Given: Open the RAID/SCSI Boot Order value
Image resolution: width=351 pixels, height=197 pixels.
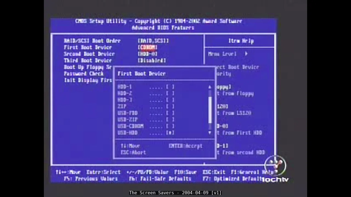Looking at the screenshot, I should click(153, 41).
